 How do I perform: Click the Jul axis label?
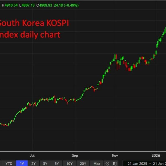32,155
